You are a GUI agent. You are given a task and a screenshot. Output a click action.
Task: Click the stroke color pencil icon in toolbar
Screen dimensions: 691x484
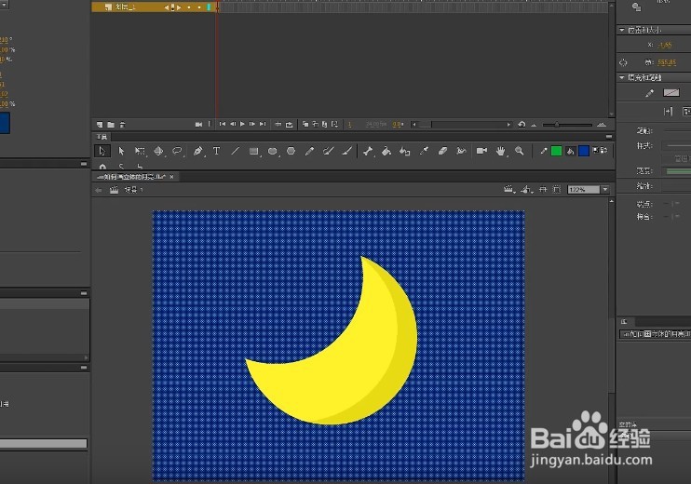543,151
